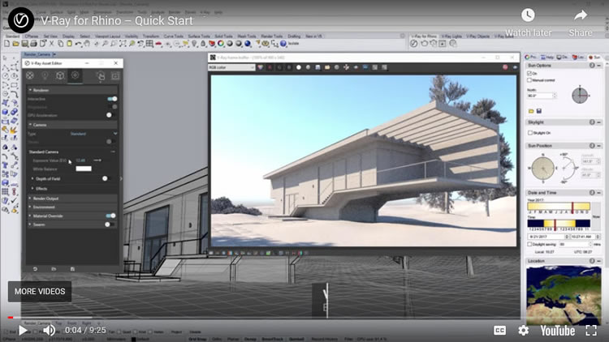Click the frame buffer icon in Asset Editor

pos(115,75)
